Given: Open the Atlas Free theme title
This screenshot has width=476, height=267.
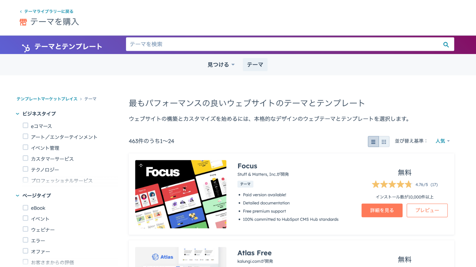Looking at the screenshot, I should (x=255, y=253).
